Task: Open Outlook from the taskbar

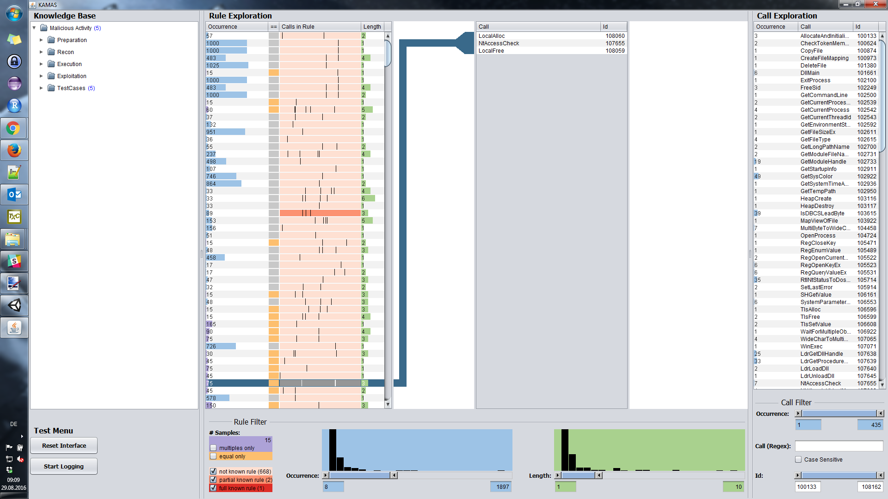Action: coord(14,195)
